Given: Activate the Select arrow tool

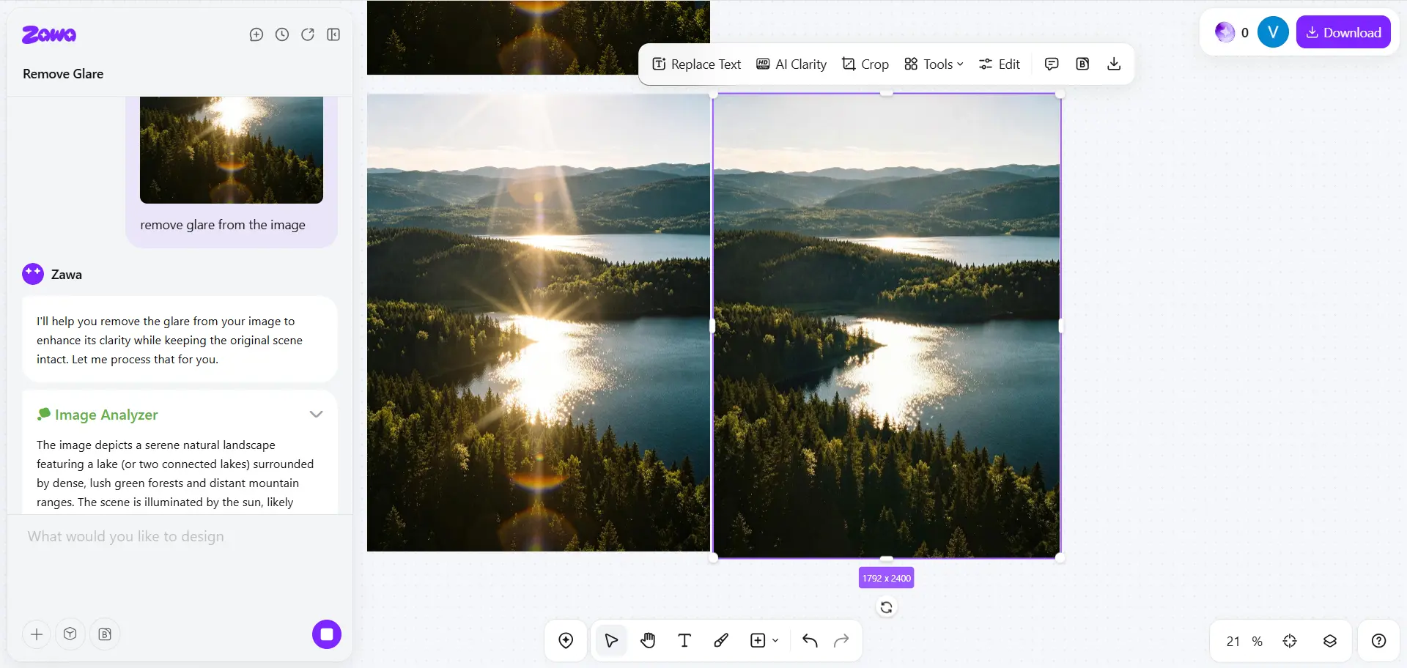Looking at the screenshot, I should point(611,641).
